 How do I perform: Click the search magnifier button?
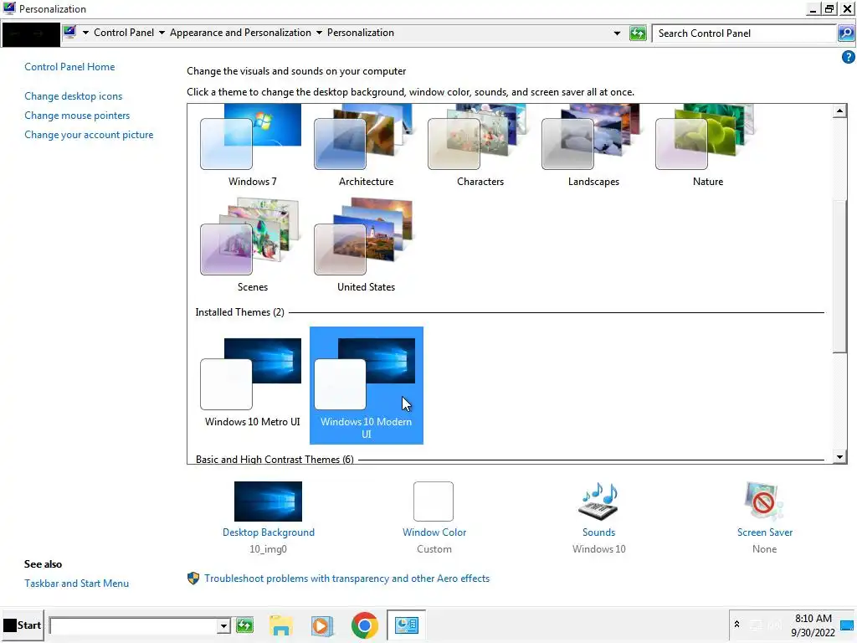coord(846,33)
